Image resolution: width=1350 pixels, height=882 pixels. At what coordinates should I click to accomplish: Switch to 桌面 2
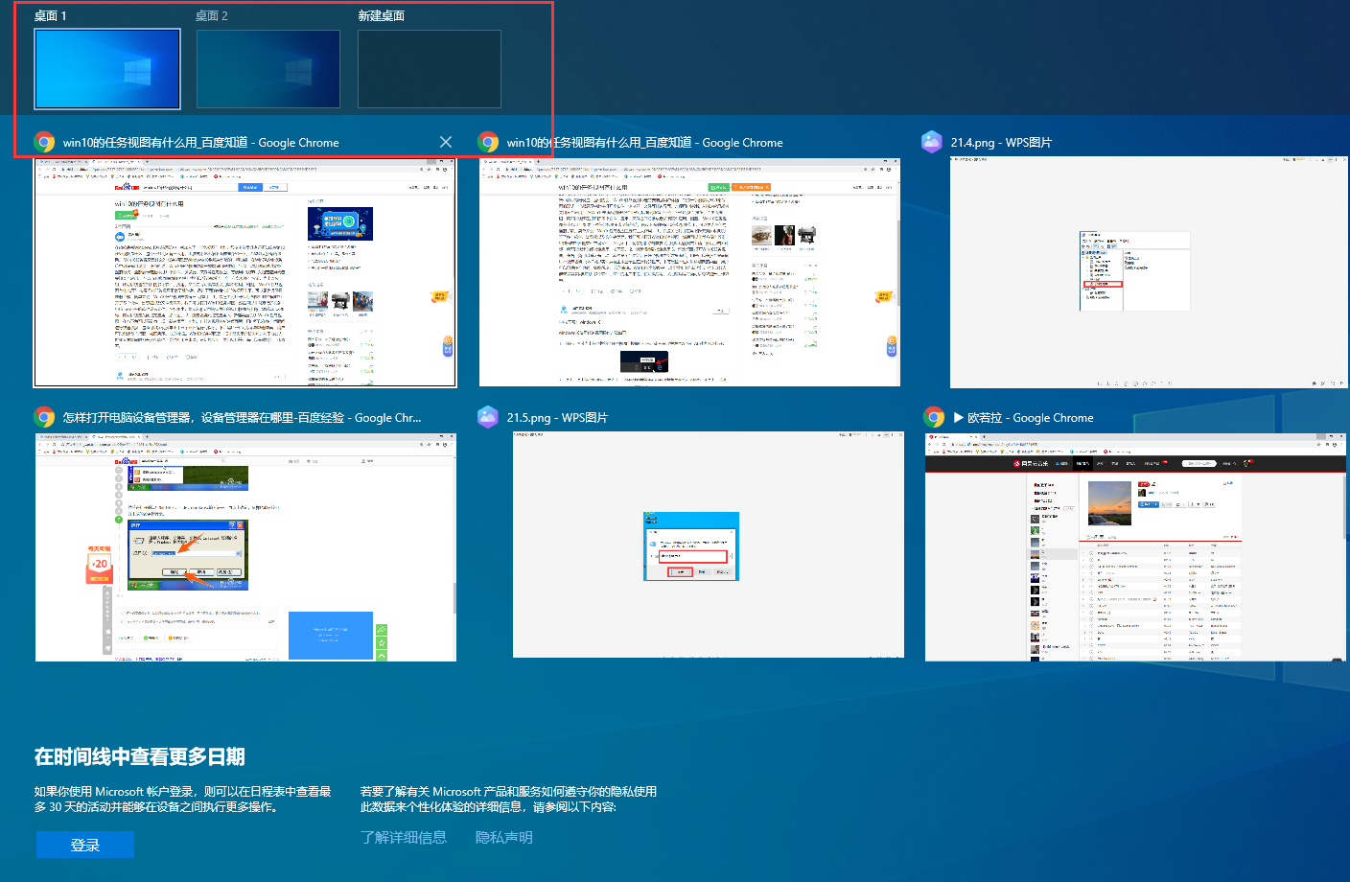tap(268, 69)
